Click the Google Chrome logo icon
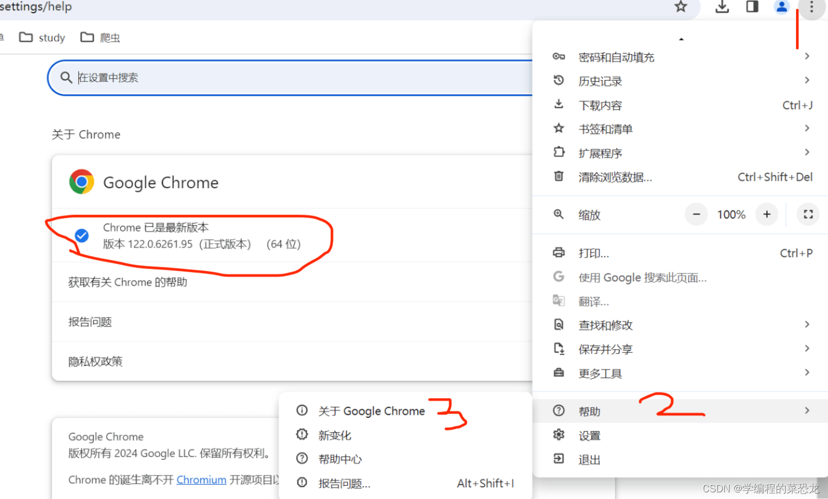 coord(82,182)
